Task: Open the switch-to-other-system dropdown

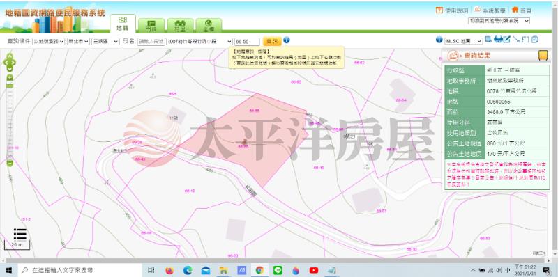Action: coord(499,21)
